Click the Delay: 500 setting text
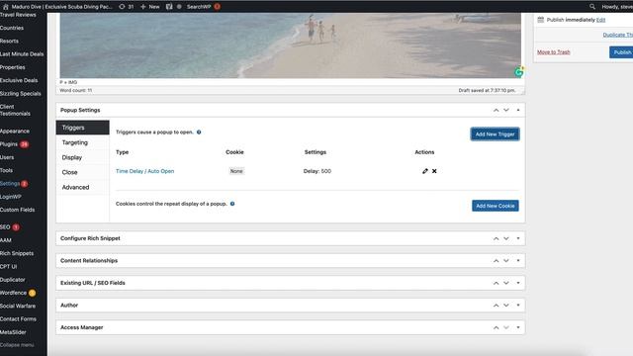The height and width of the screenshot is (356, 633). pos(317,171)
